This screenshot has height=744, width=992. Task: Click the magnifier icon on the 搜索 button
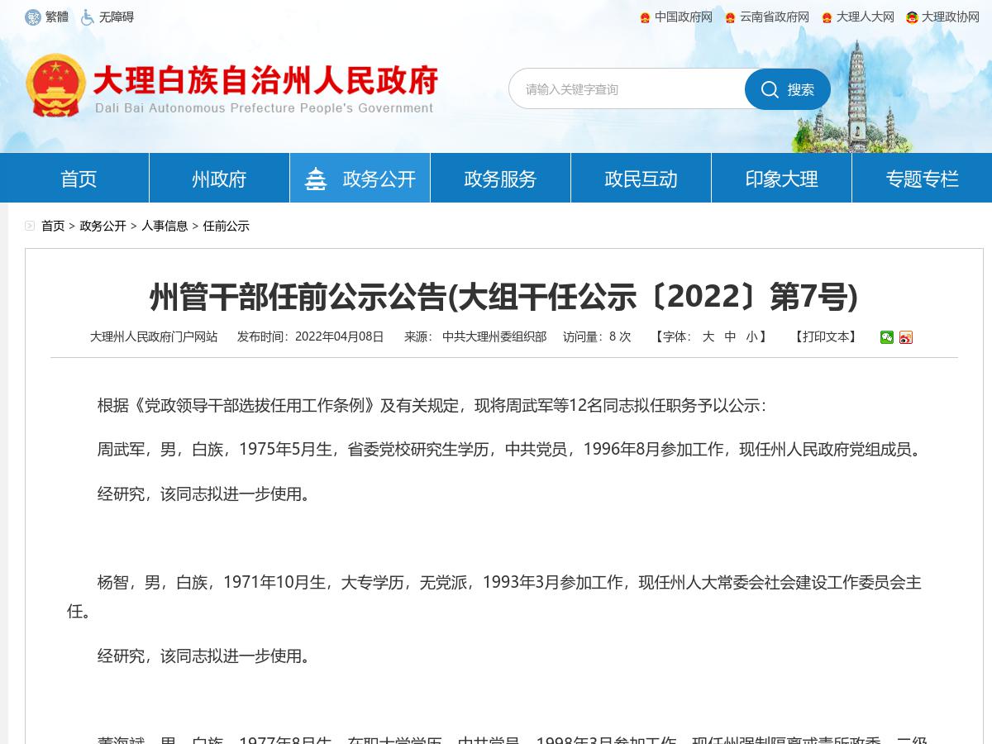coord(770,89)
